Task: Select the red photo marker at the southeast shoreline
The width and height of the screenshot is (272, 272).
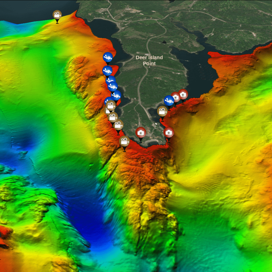Action: [x=169, y=132]
